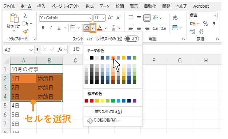This screenshot has width=228, height=139.
Task: Click the Copy icon
Action: [x=25, y=24]
